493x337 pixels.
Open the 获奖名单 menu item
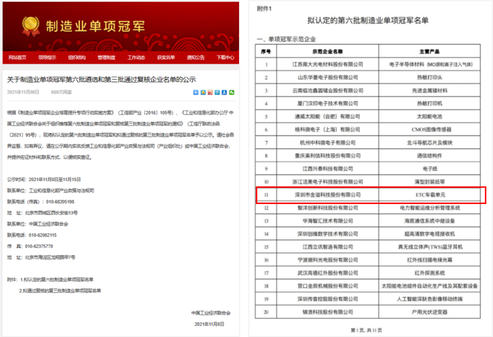(x=166, y=57)
